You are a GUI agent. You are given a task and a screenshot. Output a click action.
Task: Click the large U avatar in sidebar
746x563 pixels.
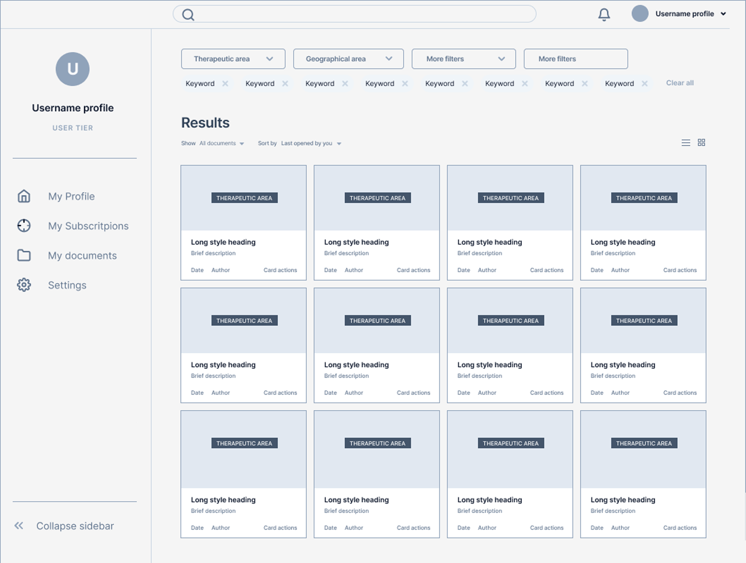pyautogui.click(x=72, y=69)
